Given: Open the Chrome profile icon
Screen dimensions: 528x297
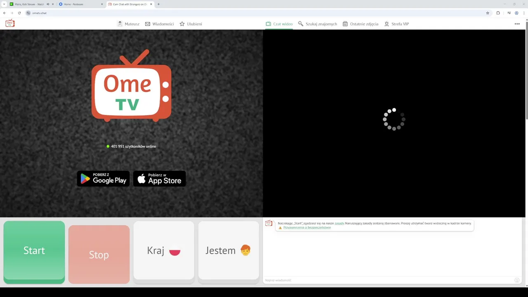Looking at the screenshot, I should click(x=516, y=13).
